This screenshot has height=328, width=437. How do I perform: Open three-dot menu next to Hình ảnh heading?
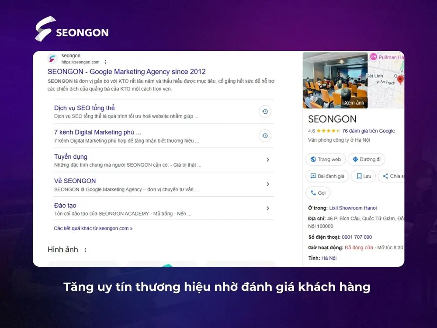pos(85,250)
